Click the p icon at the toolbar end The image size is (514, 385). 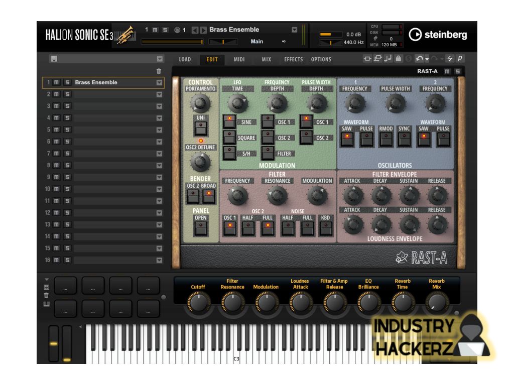pos(460,58)
